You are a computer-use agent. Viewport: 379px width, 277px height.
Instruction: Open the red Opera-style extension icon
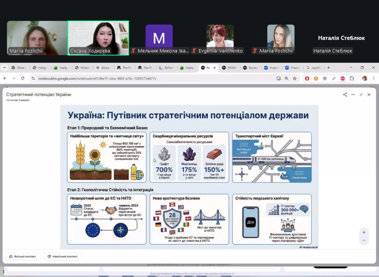point(307,78)
